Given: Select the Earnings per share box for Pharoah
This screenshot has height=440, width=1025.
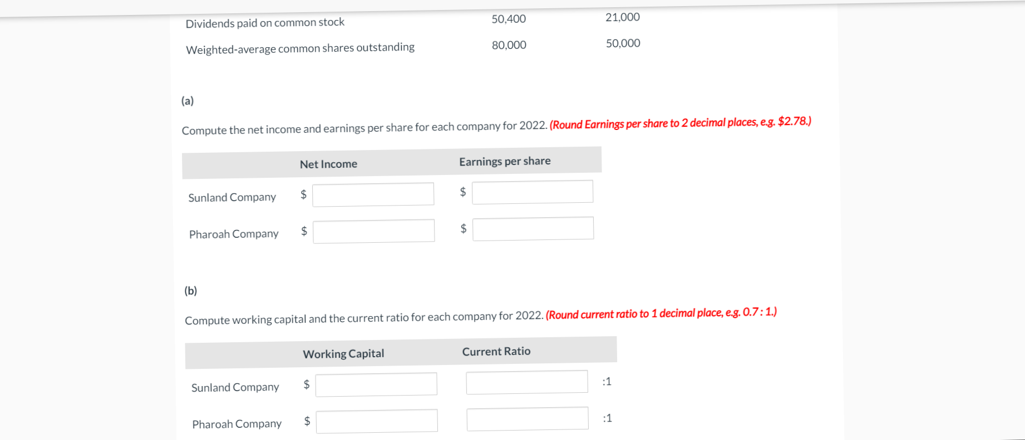Looking at the screenshot, I should [x=533, y=228].
